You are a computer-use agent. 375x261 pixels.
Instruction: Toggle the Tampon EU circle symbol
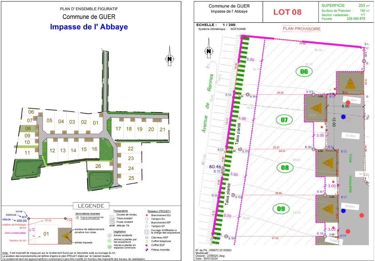point(146,219)
